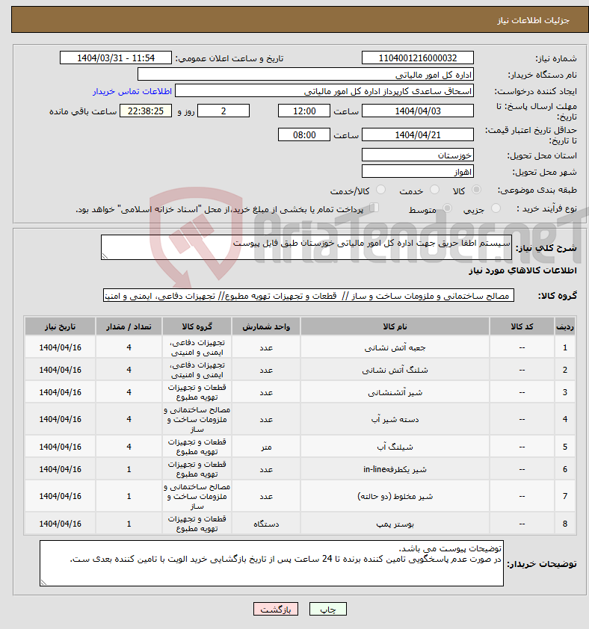Click the بازگشت back button
This screenshot has width=589, height=629.
275,609
